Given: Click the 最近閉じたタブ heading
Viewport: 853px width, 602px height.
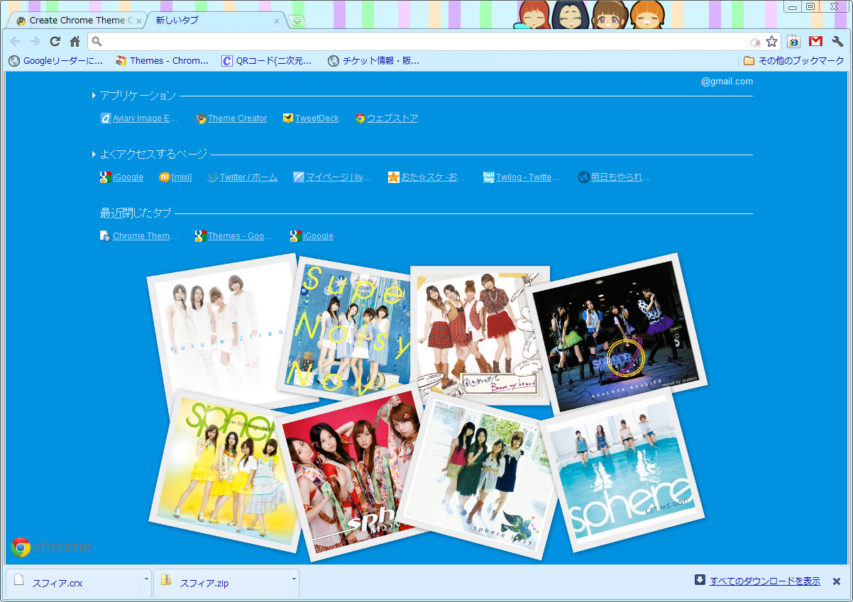Looking at the screenshot, I should point(136,213).
